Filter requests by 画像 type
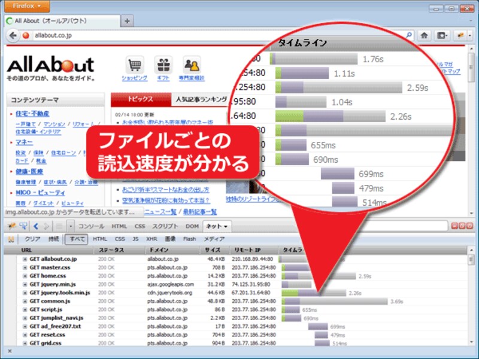 170,239
